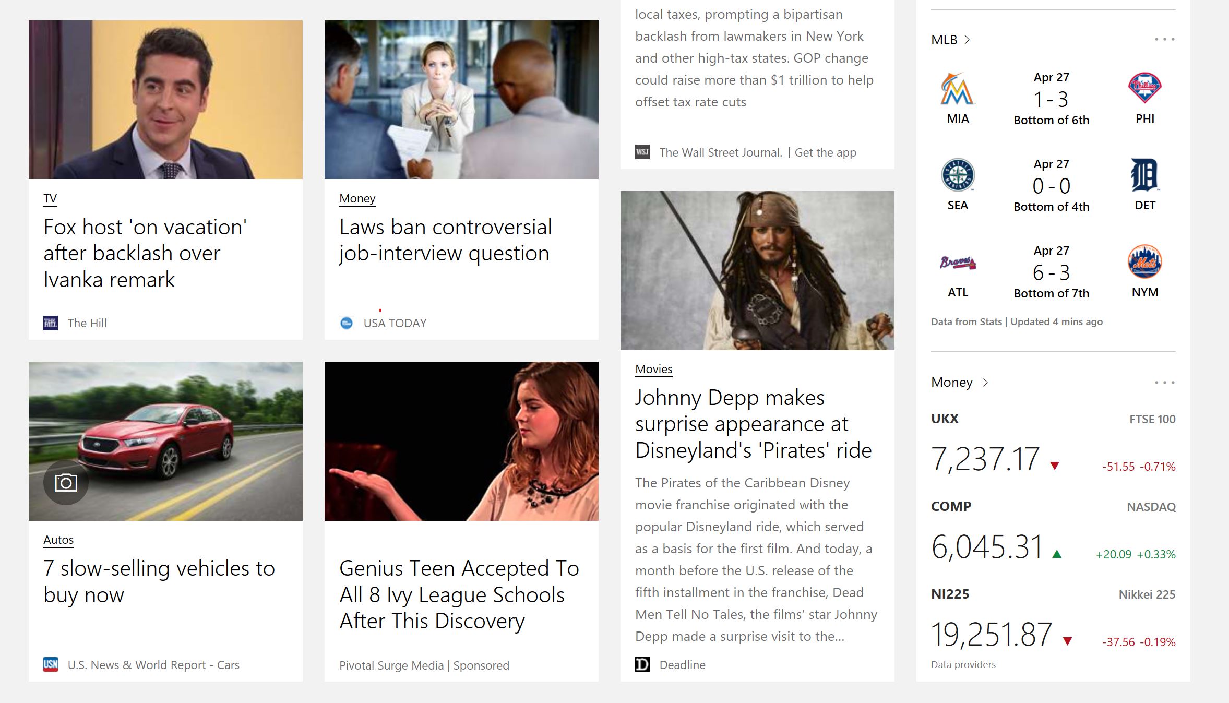Click the Phillies team logo
The height and width of the screenshot is (703, 1229).
[1144, 88]
